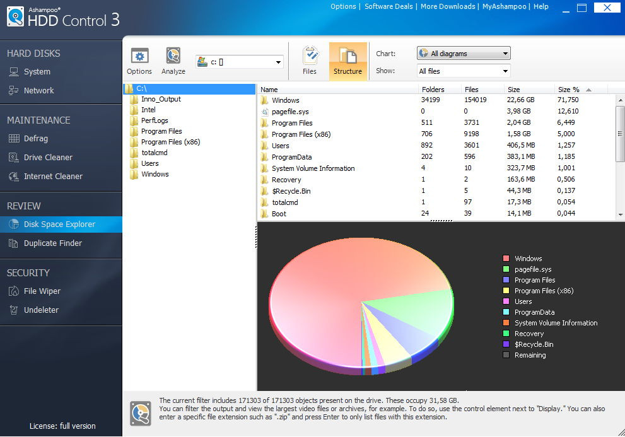The image size is (625, 437).
Task: Select the Structure view button
Action: click(x=348, y=61)
